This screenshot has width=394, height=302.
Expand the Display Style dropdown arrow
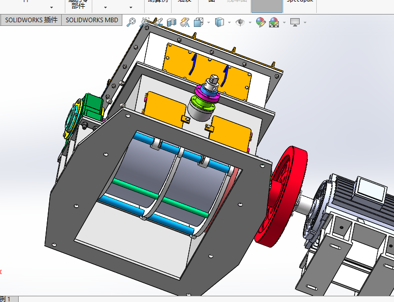[x=229, y=23]
